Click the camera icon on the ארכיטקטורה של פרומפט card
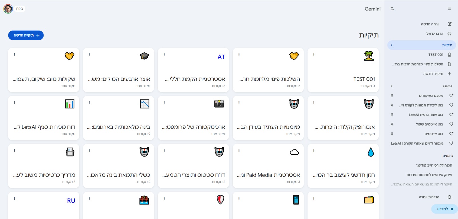The height and width of the screenshot is (219, 458). 219,104
